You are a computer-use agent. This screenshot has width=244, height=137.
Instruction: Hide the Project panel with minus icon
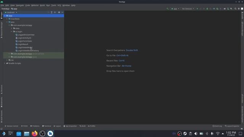point(63,12)
